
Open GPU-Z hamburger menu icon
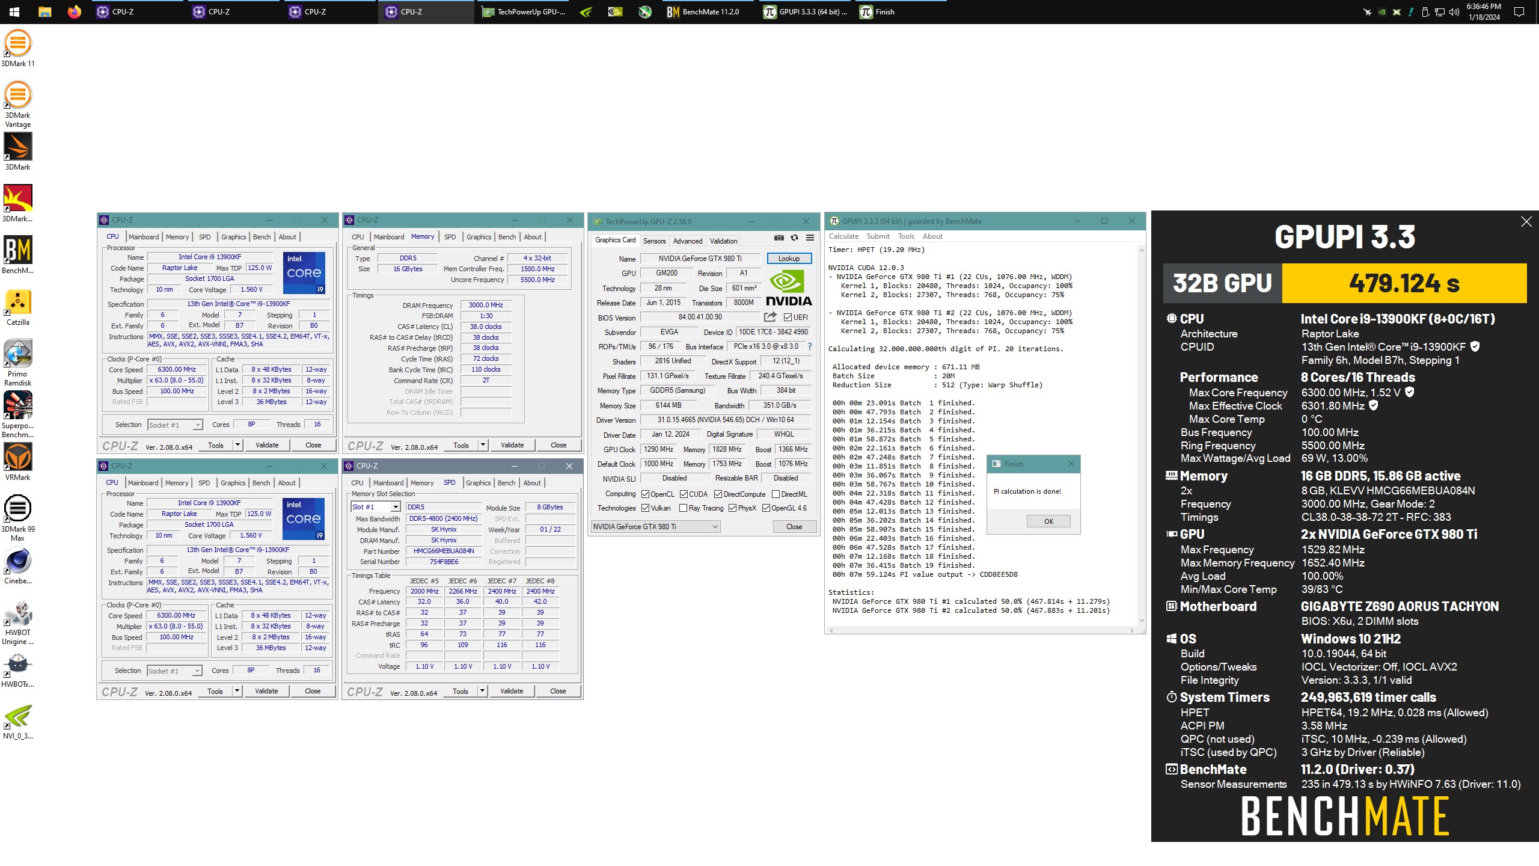click(x=810, y=238)
